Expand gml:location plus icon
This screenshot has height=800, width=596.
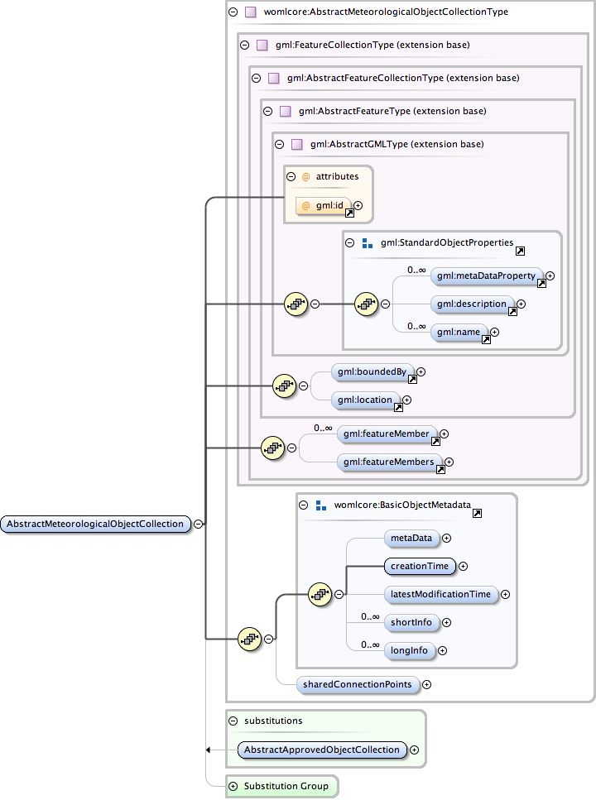point(406,400)
